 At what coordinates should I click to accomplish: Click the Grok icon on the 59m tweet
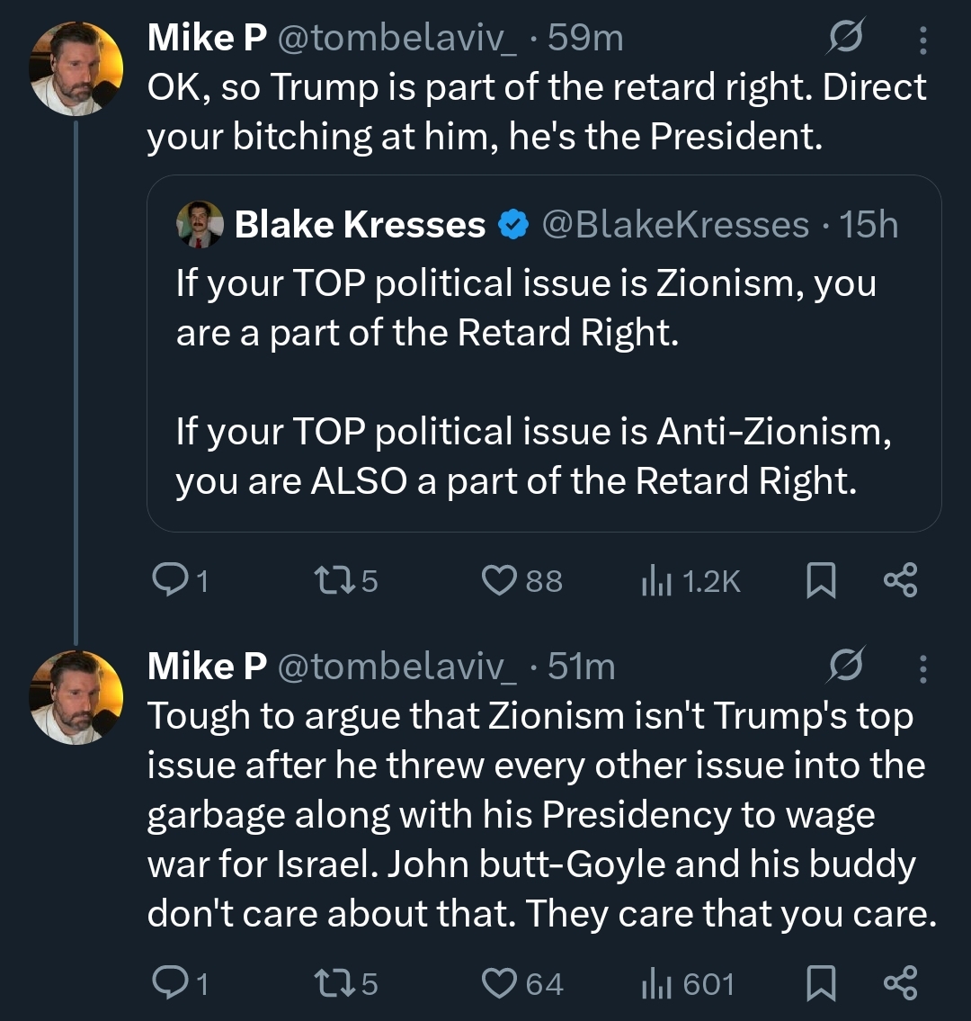847,38
